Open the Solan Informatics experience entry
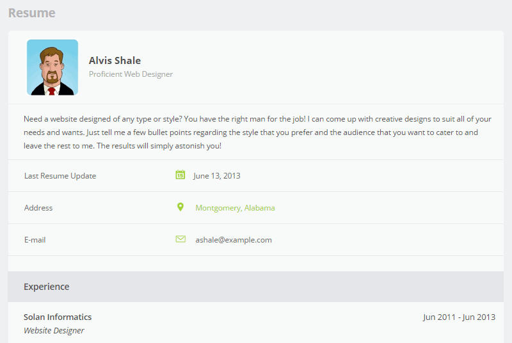This screenshot has height=343, width=512. coord(58,317)
